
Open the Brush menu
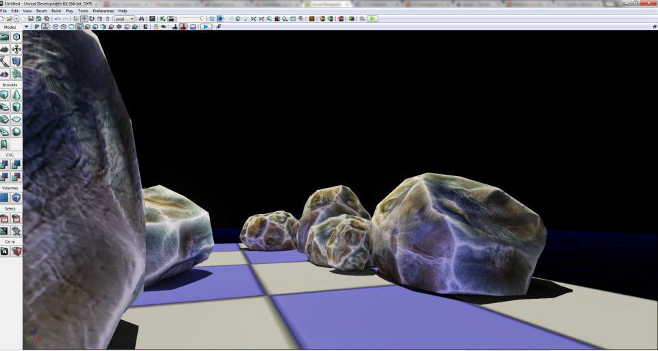coord(42,11)
